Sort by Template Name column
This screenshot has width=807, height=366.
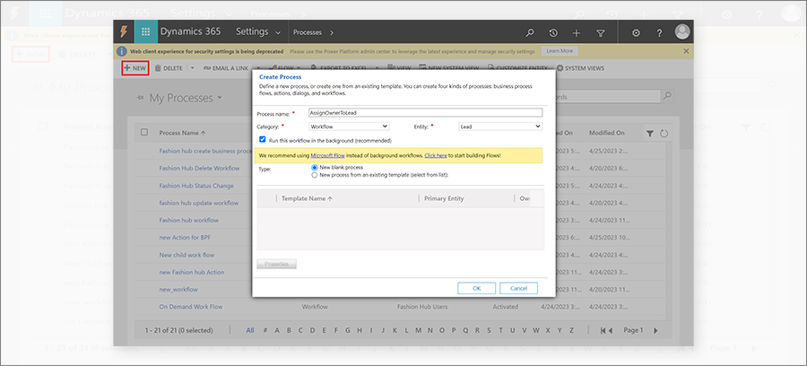tap(307, 199)
